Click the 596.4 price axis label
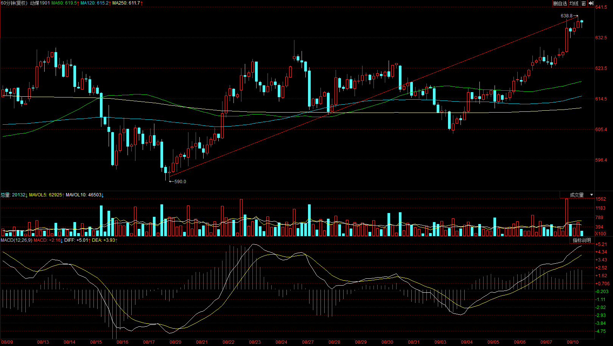The height and width of the screenshot is (346, 613). tap(601, 160)
